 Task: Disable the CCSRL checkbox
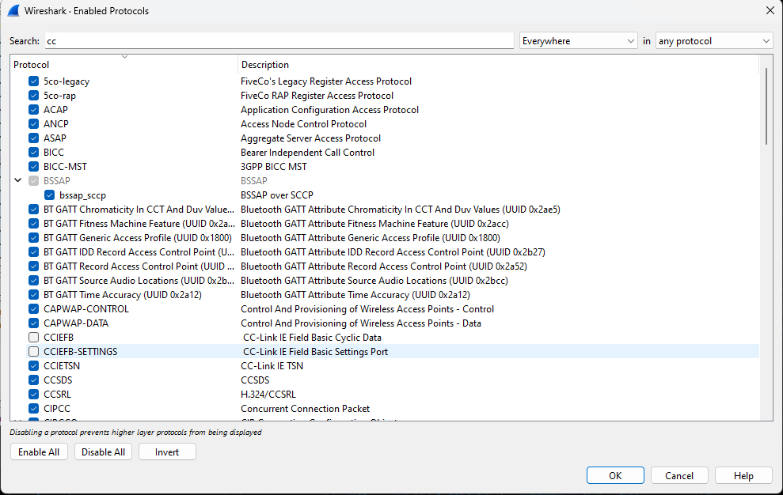click(33, 395)
